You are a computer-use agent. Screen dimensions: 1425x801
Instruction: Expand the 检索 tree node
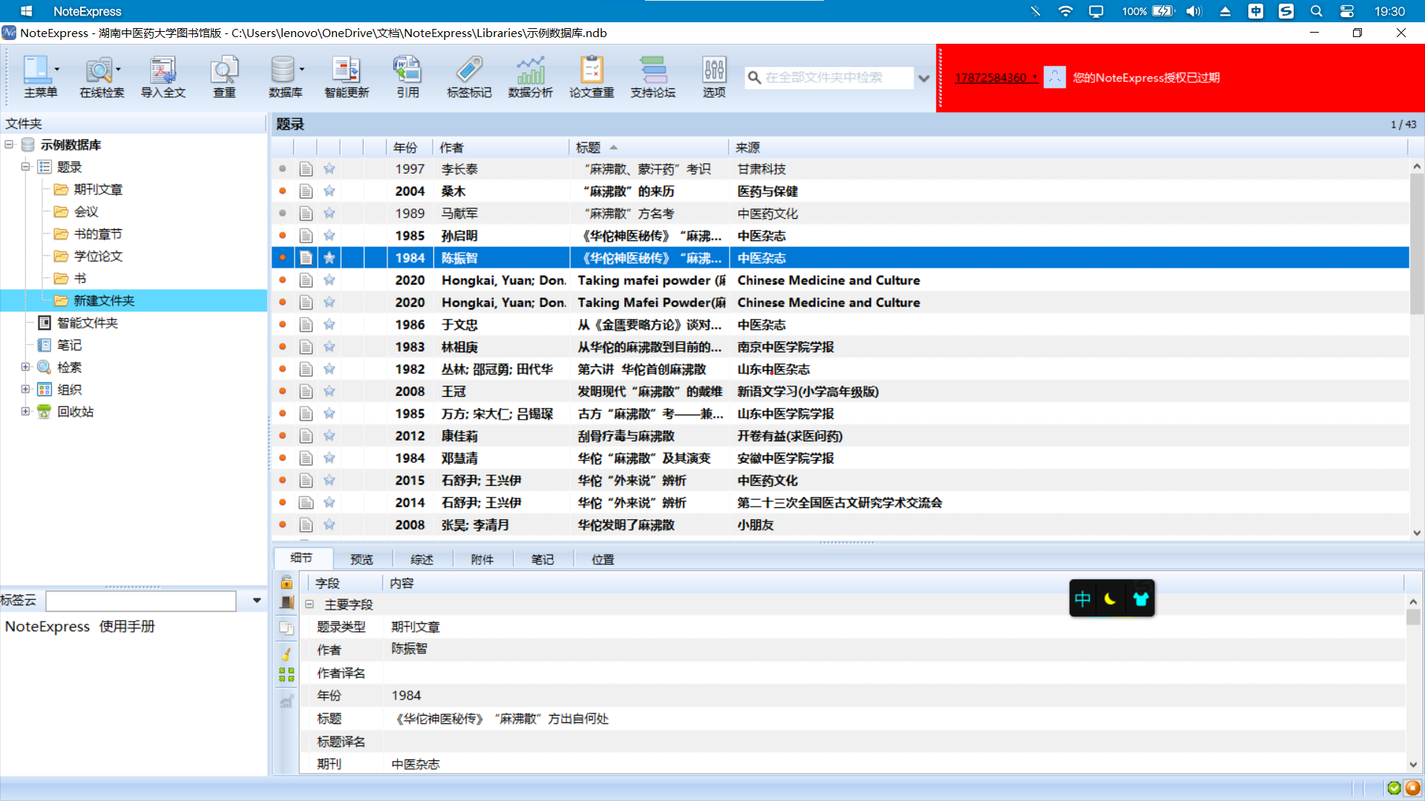(x=25, y=367)
